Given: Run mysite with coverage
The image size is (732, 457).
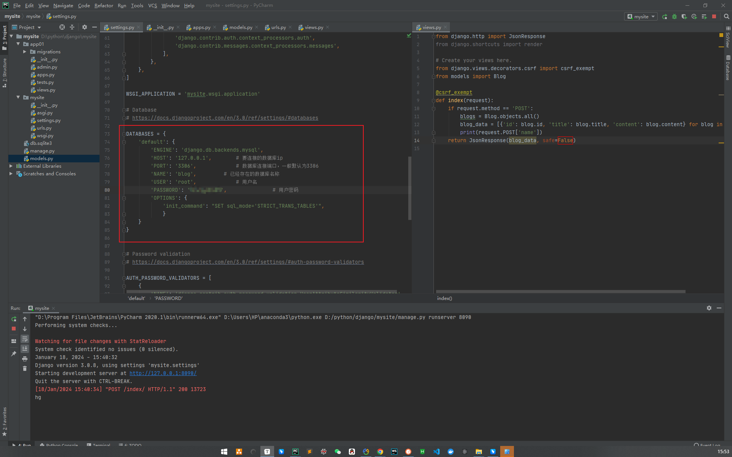Looking at the screenshot, I should (x=684, y=17).
